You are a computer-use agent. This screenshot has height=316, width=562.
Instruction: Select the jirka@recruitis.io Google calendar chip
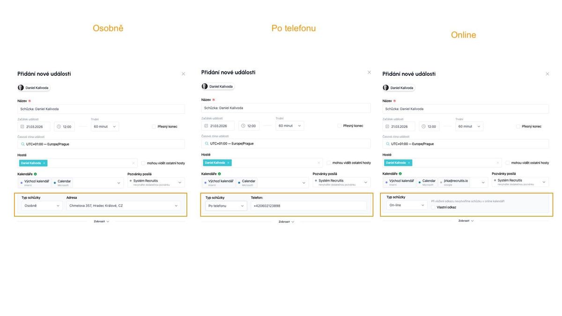click(x=453, y=182)
